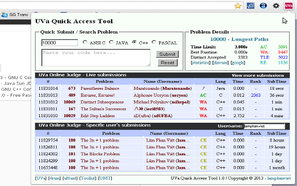Click submission ID 11824299

tap(48, 161)
